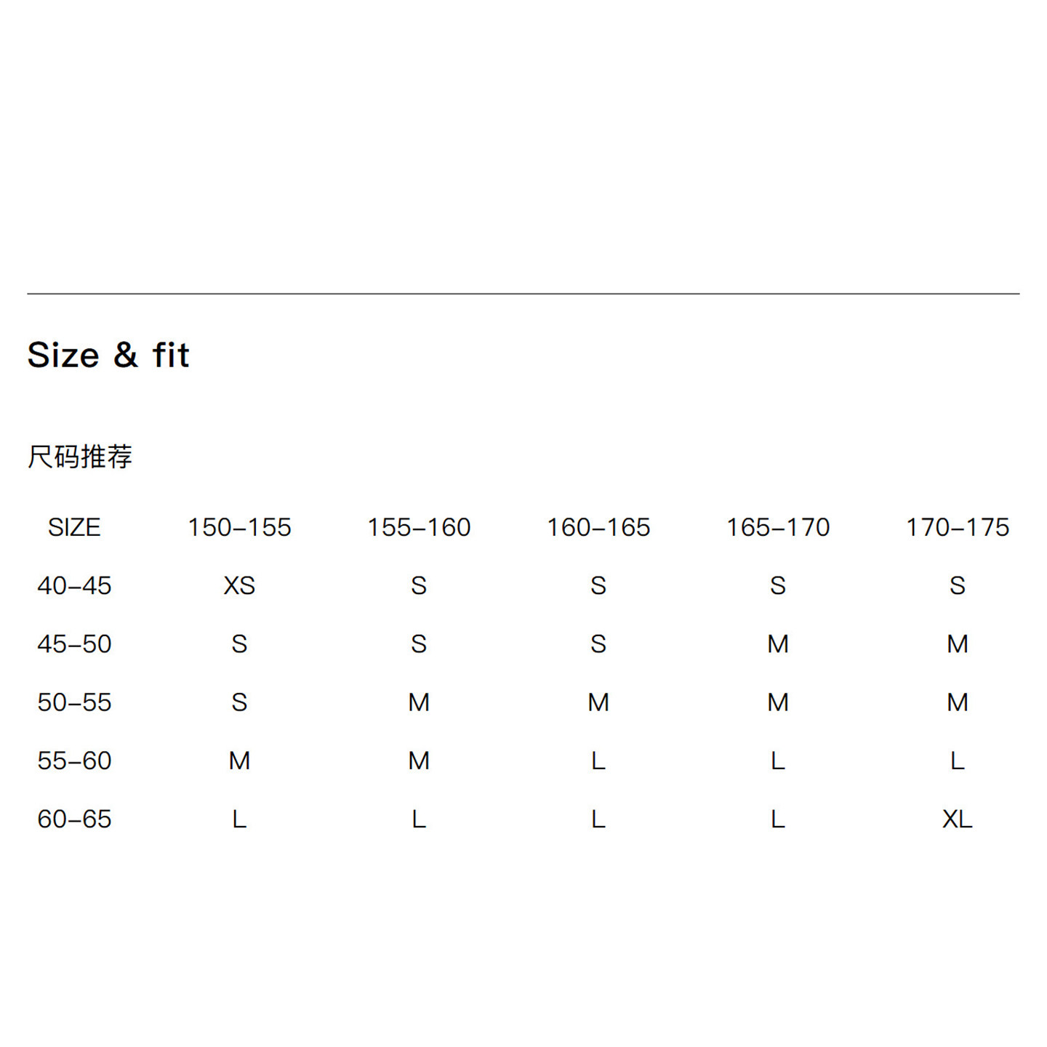Select the 60–65 weight row label

[x=74, y=819]
